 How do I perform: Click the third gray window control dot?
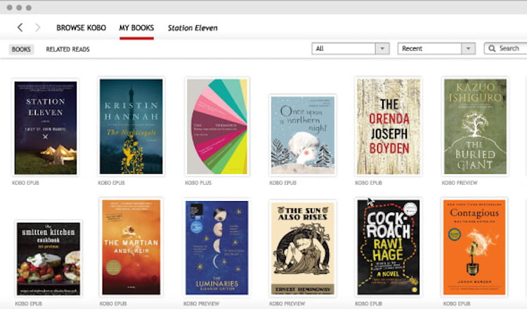point(29,8)
